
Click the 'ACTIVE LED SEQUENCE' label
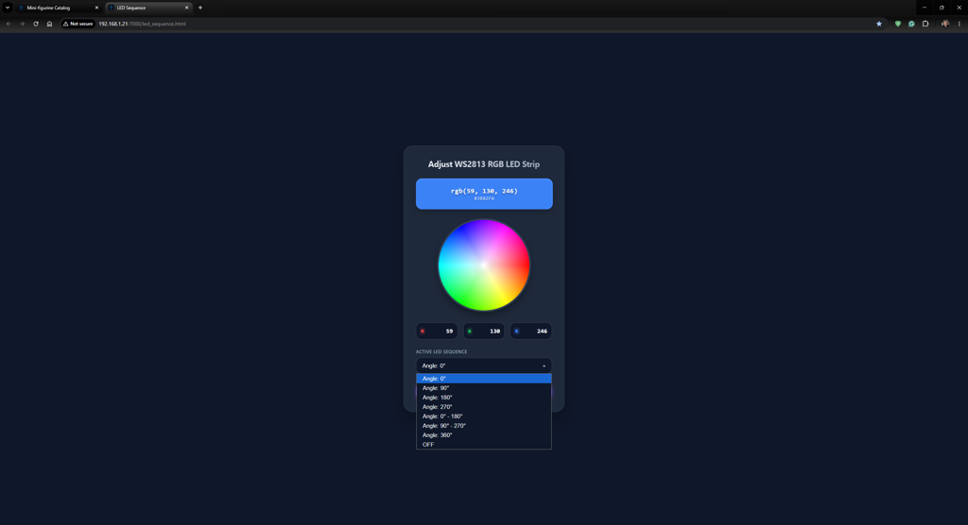(x=441, y=351)
